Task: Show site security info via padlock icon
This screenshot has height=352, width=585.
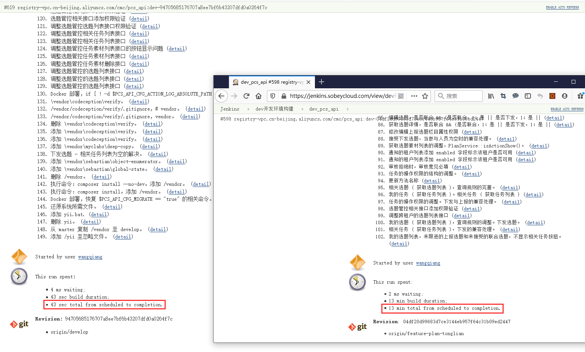Action: coord(284,96)
